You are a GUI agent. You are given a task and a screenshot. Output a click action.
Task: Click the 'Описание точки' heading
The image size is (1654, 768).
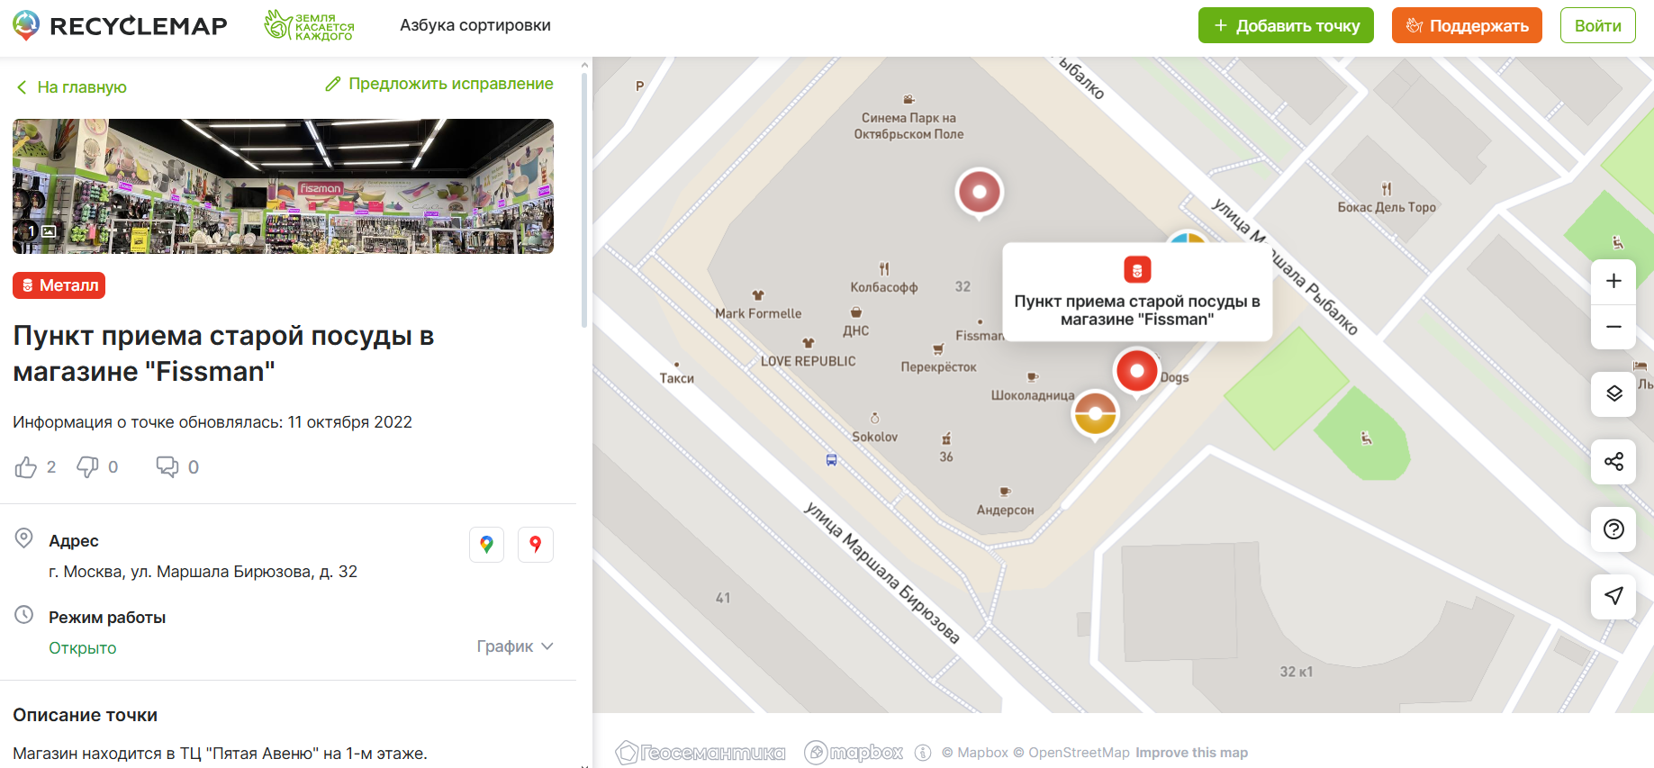tap(86, 715)
